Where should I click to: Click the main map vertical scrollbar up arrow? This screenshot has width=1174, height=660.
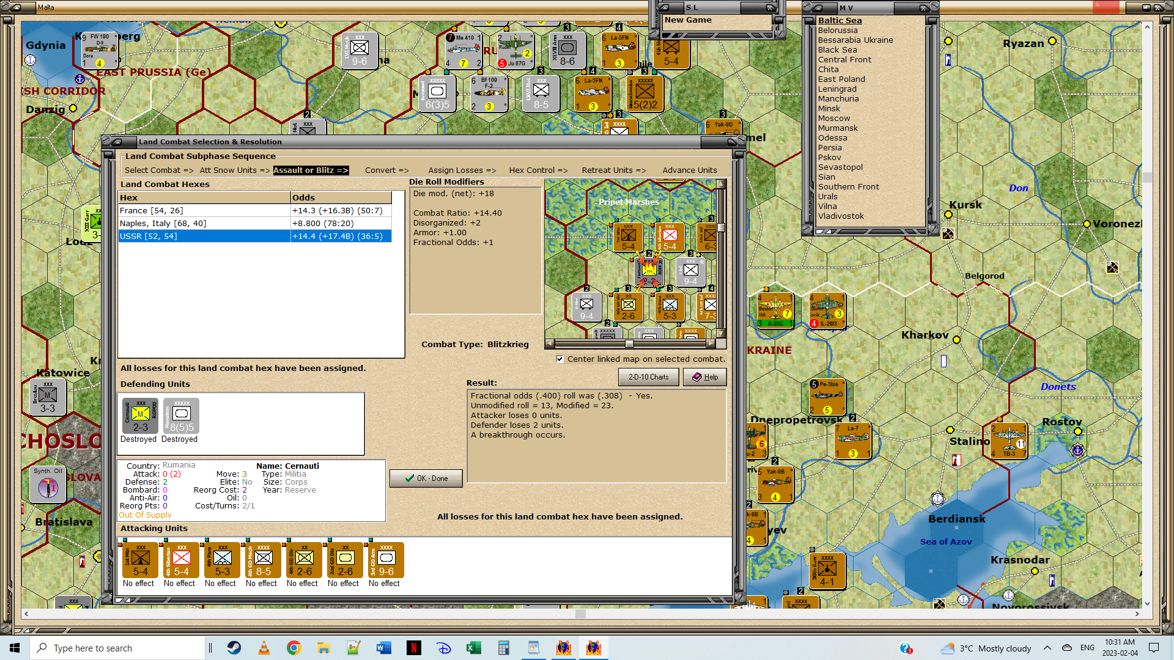pos(1147,27)
